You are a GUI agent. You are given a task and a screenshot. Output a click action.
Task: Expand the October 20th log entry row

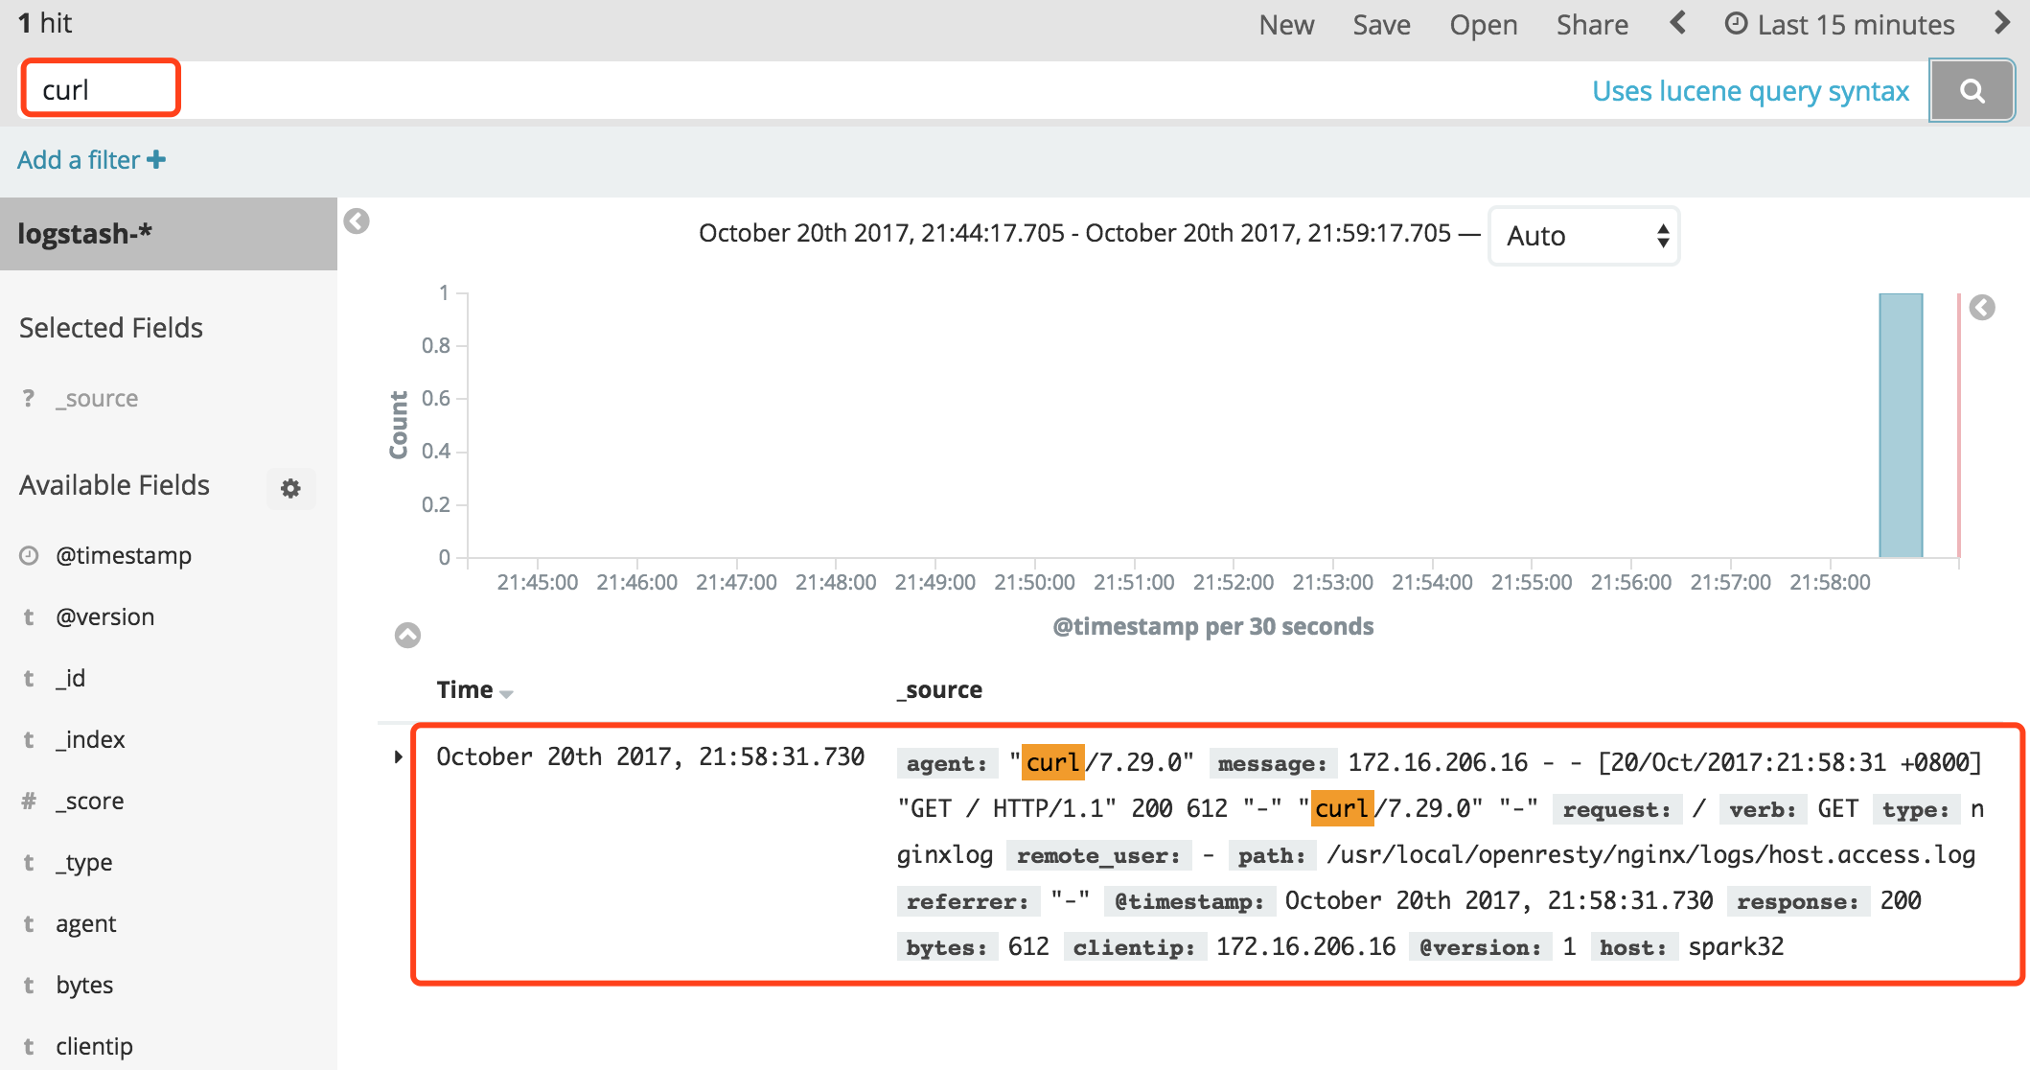tap(399, 757)
